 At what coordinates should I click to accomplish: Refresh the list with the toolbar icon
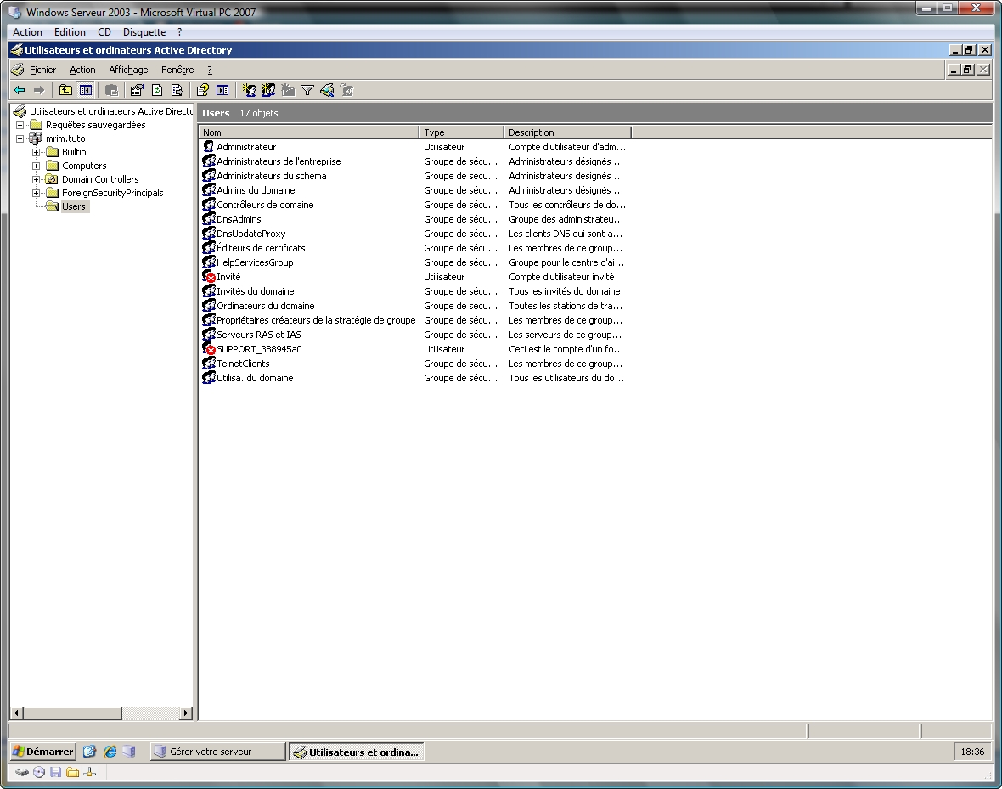(157, 90)
